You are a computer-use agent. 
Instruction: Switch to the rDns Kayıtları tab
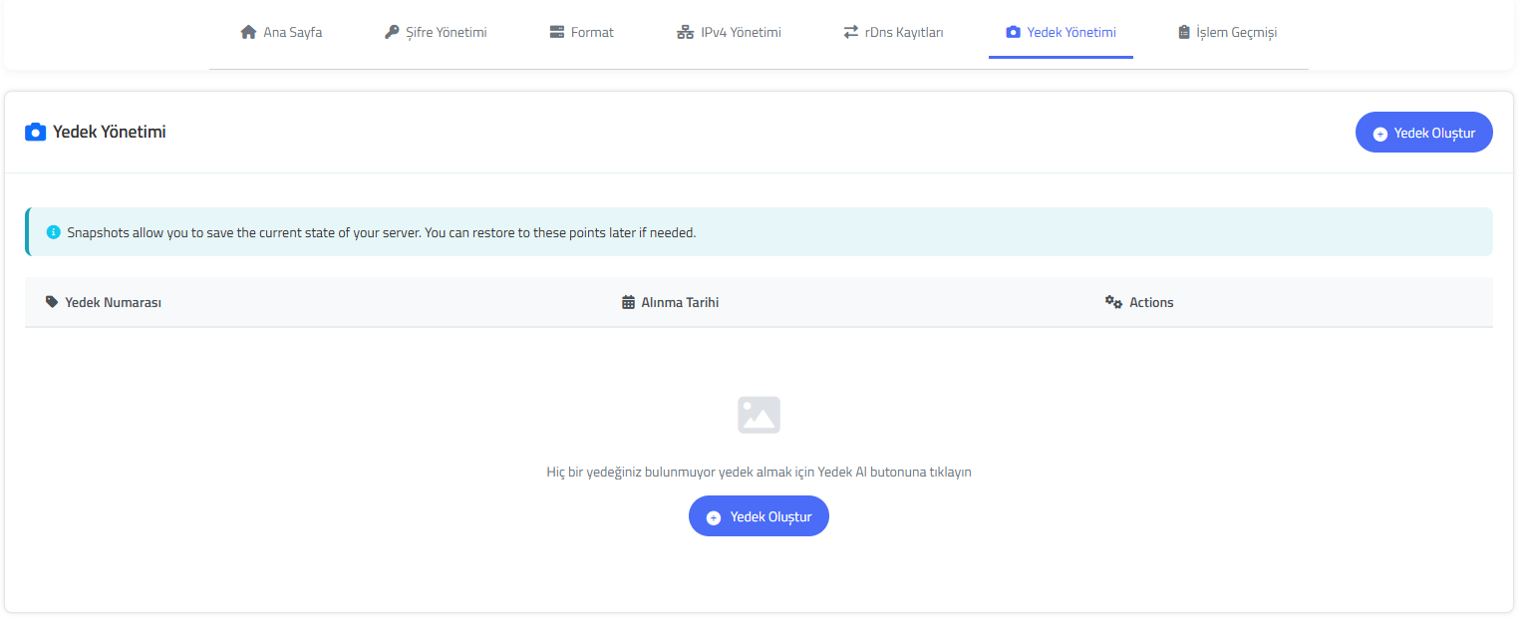click(893, 32)
